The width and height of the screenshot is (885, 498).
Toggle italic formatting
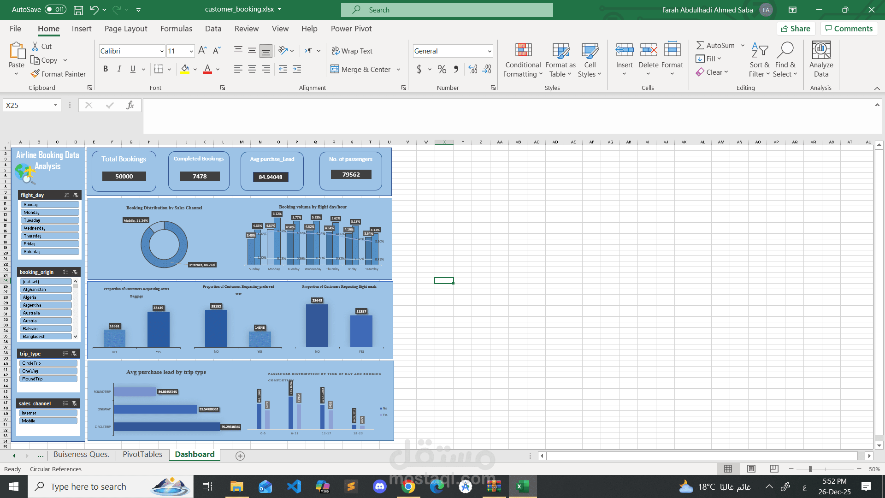click(119, 69)
